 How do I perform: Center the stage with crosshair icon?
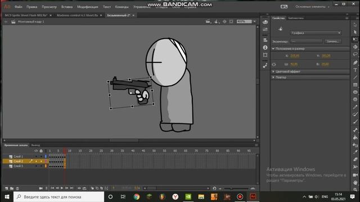pyautogui.click(x=224, y=21)
